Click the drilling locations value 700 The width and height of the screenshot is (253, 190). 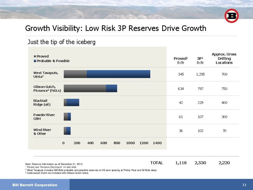[x=225, y=74]
